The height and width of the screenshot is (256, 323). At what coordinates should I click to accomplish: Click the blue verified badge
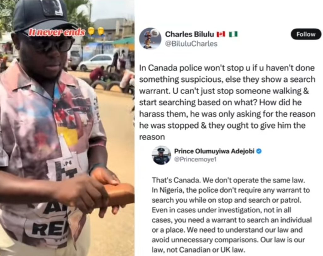pyautogui.click(x=259, y=151)
